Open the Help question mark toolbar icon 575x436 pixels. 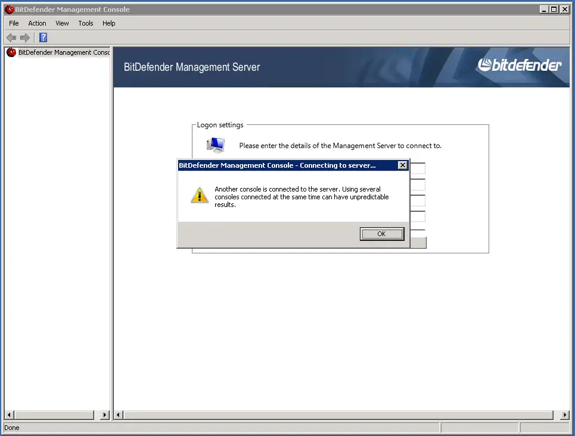click(43, 37)
